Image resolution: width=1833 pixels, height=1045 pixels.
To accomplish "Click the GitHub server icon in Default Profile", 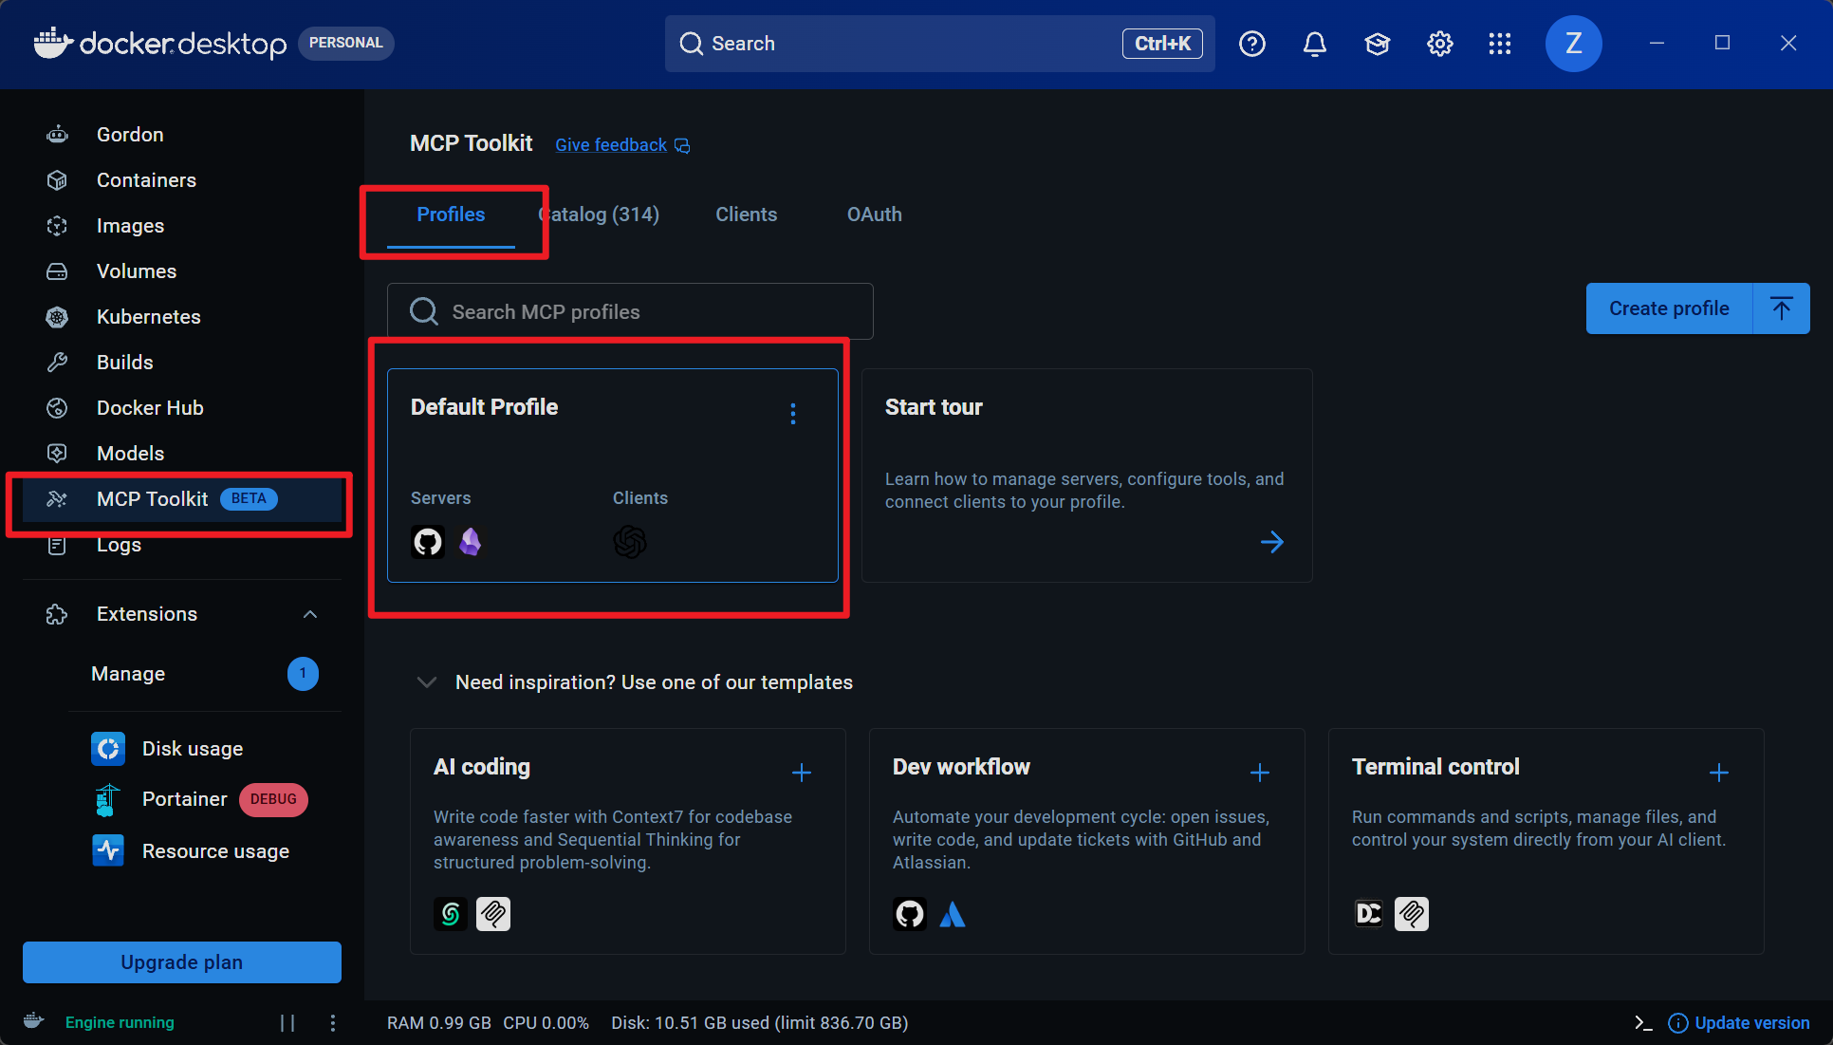I will click(428, 542).
